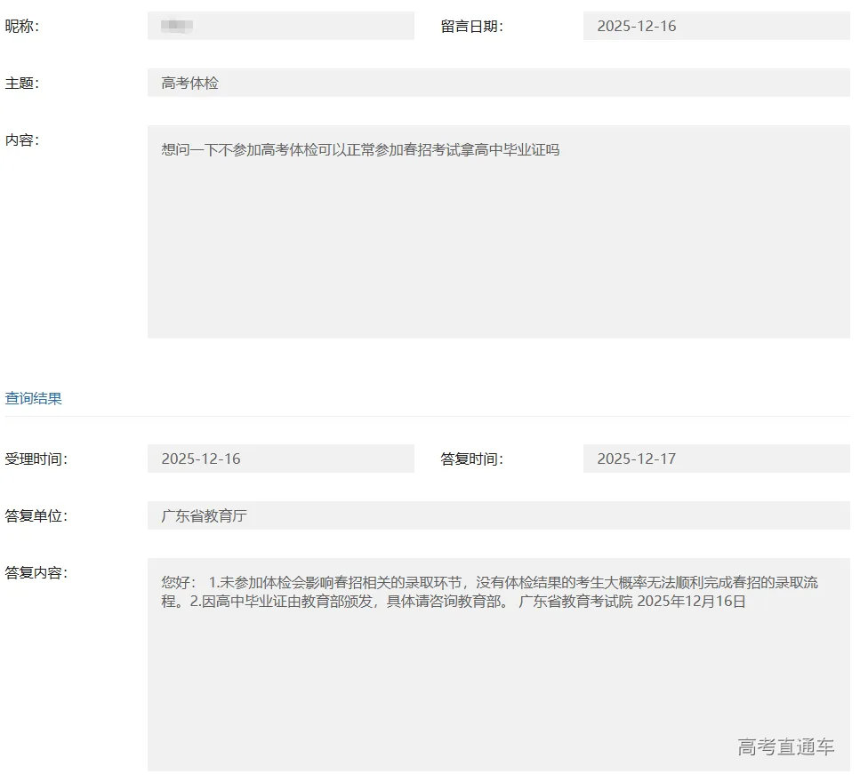
Task: Click the 答复单位 label
Action: tap(36, 515)
